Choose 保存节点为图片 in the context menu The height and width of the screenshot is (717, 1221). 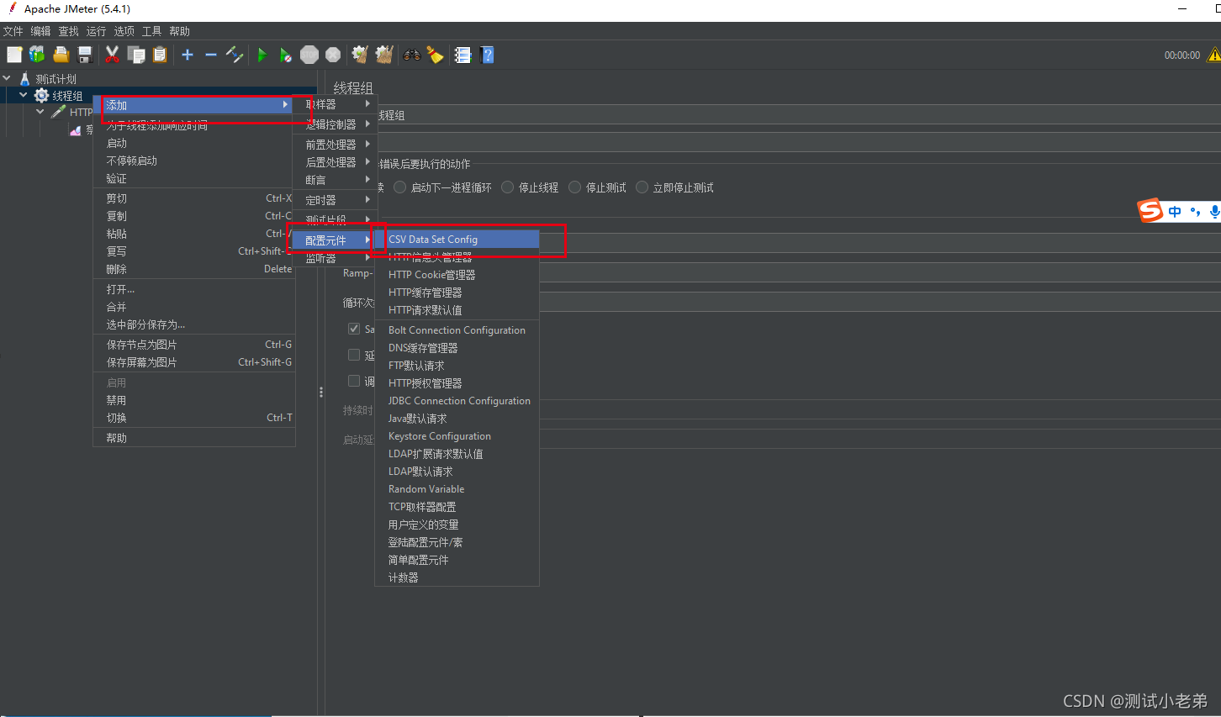(193, 345)
